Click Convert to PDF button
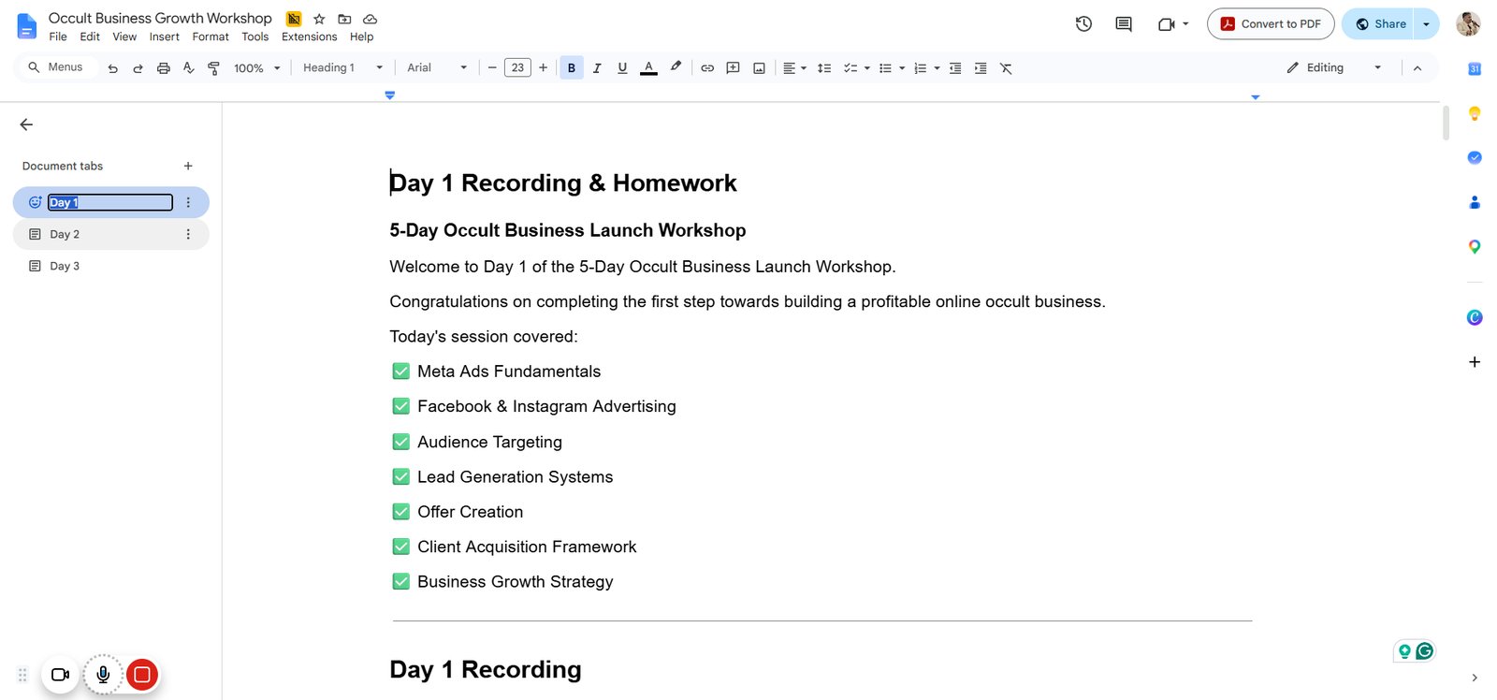 click(x=1271, y=24)
